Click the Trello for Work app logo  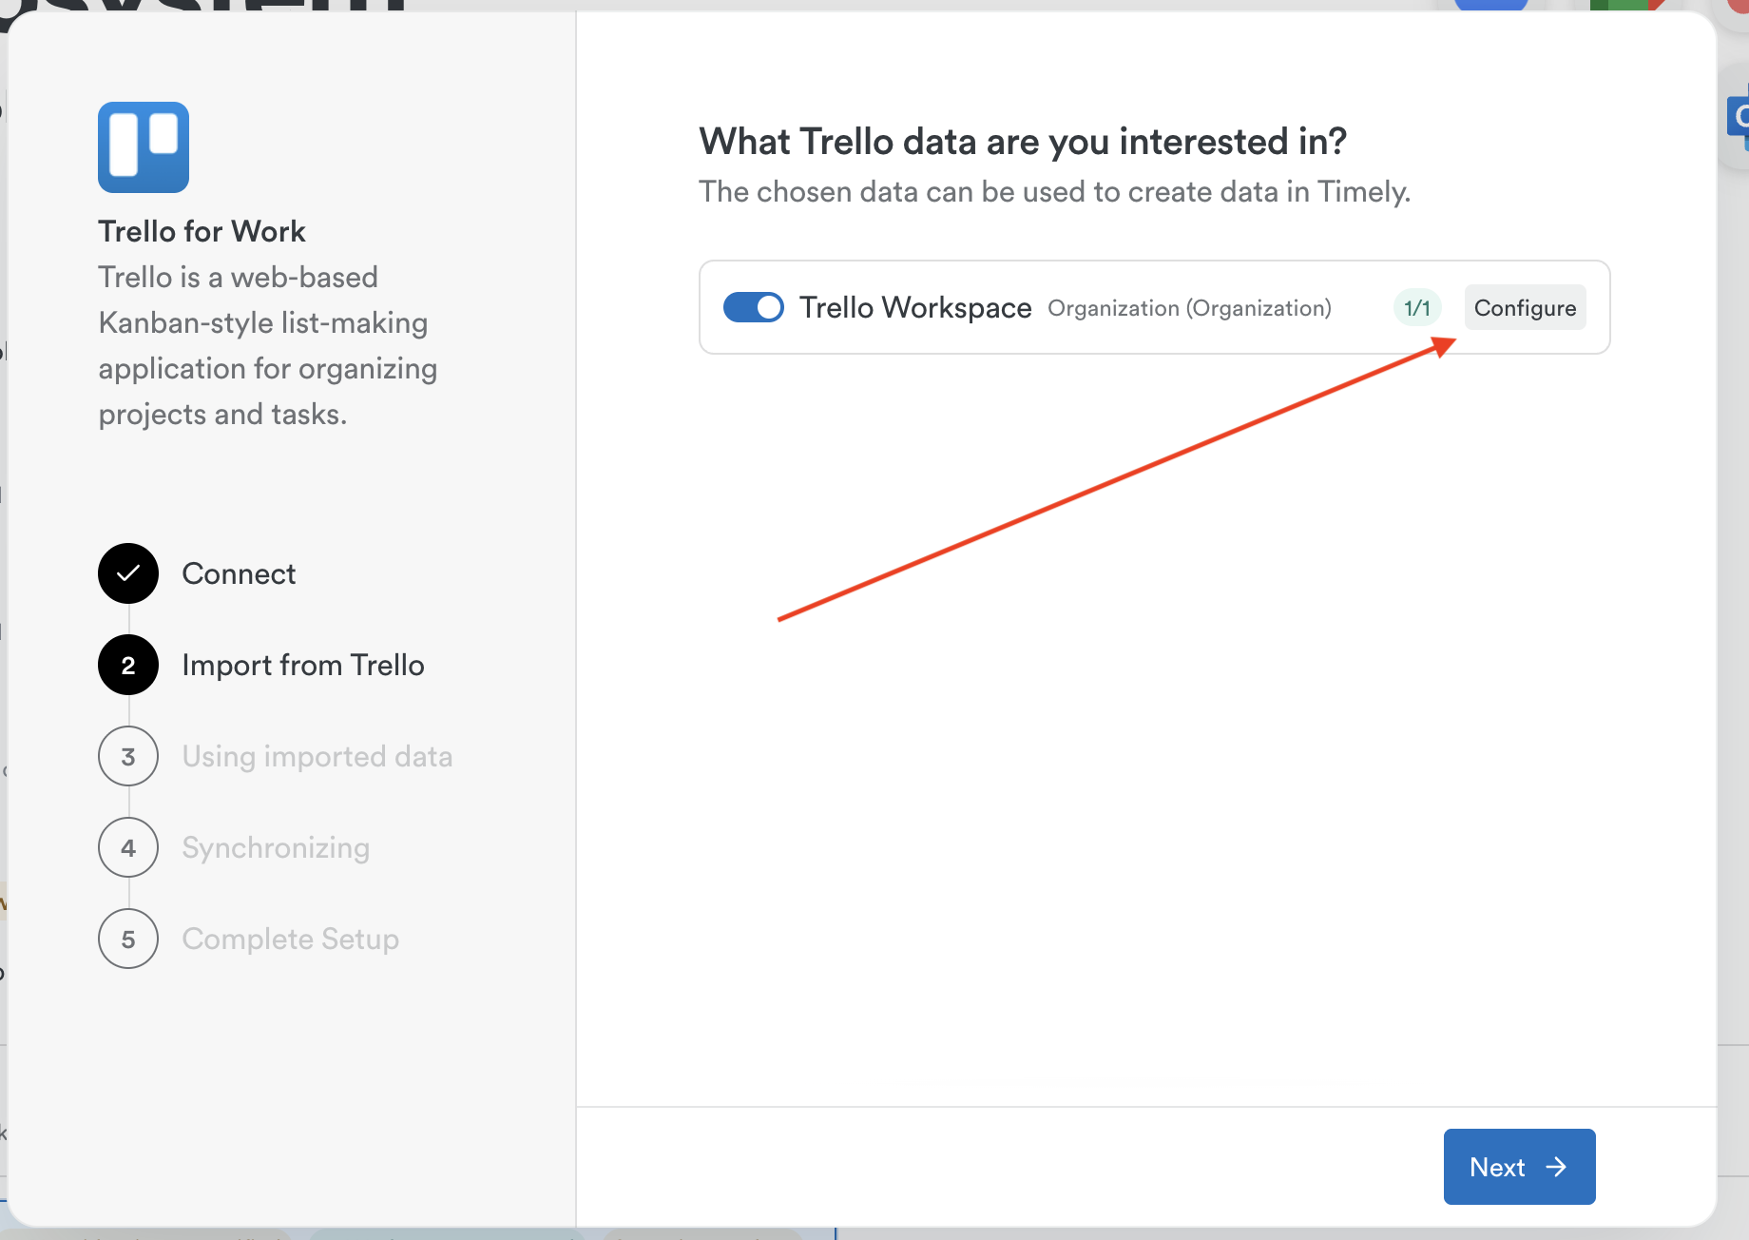click(143, 147)
